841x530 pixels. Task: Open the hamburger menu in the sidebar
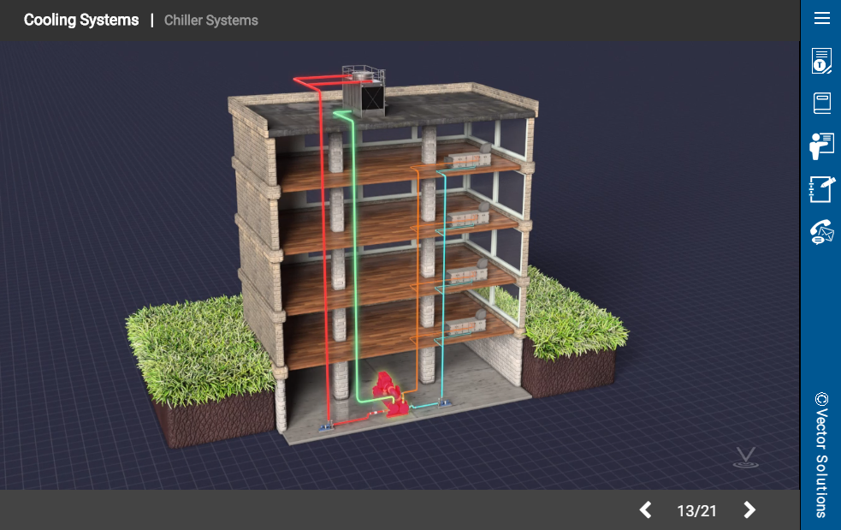tap(821, 18)
